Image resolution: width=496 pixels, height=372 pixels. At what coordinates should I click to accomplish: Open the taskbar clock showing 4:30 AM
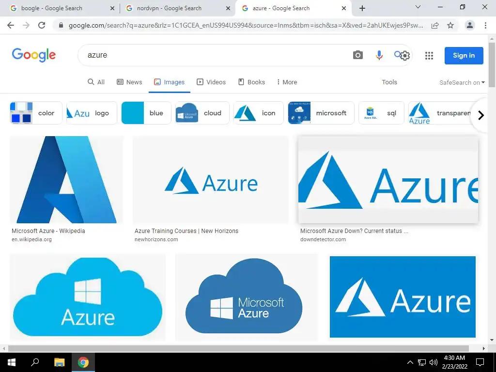(454, 362)
